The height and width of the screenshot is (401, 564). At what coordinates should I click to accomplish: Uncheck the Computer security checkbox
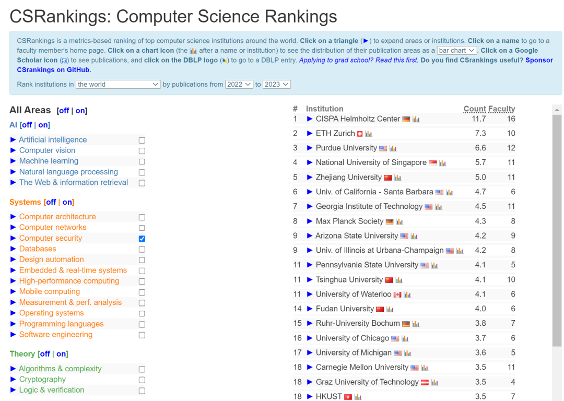[x=142, y=238]
